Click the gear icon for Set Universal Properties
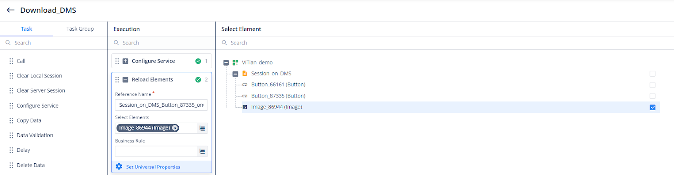 [x=119, y=167]
